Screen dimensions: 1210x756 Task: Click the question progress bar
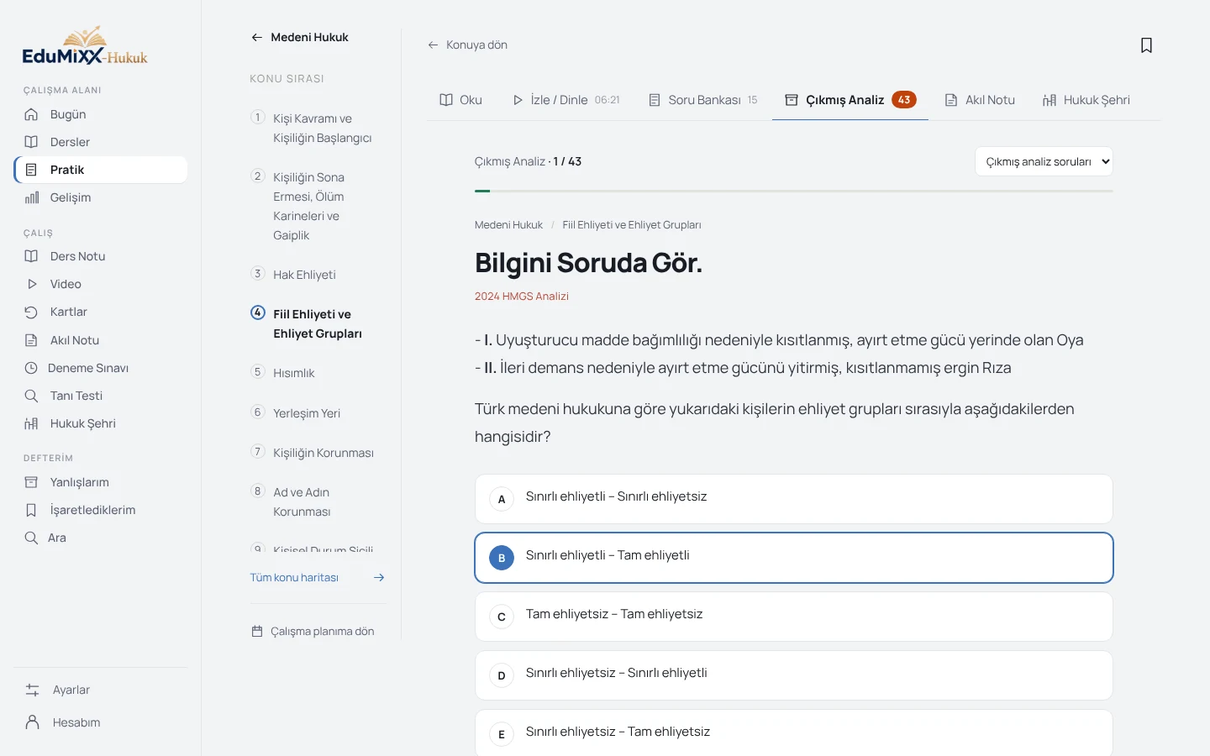[794, 191]
